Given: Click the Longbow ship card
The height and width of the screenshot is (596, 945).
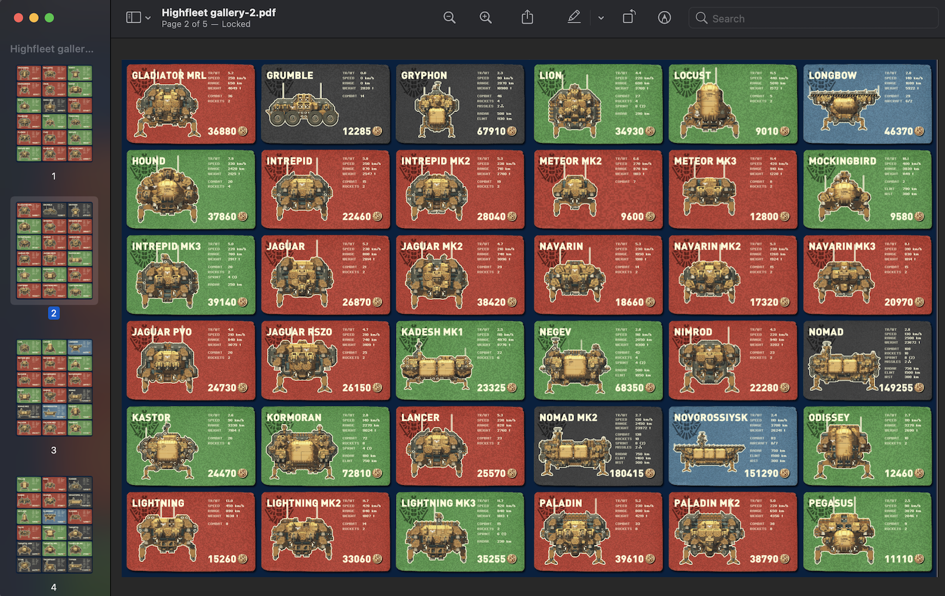Looking at the screenshot, I should point(867,104).
